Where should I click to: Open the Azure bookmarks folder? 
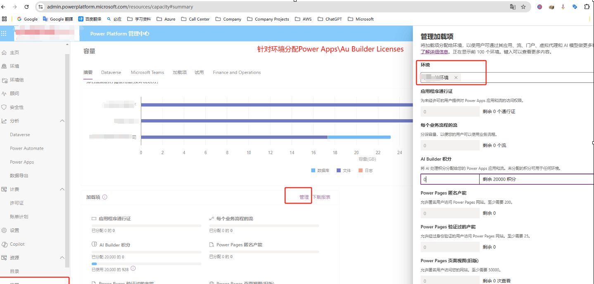click(166, 19)
